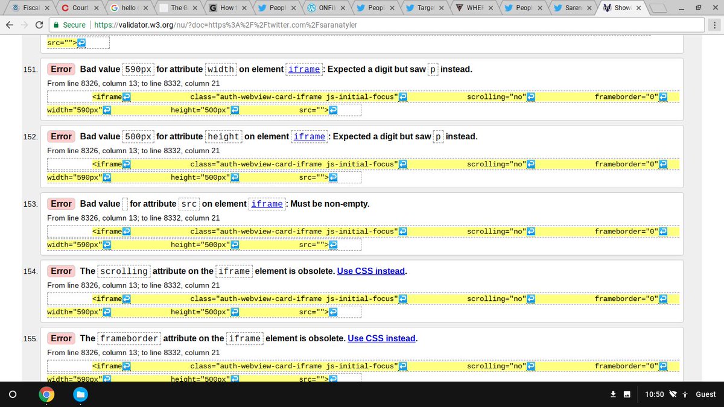Close the Saren tab
Viewport: 724px width, 407px height.
pos(588,8)
